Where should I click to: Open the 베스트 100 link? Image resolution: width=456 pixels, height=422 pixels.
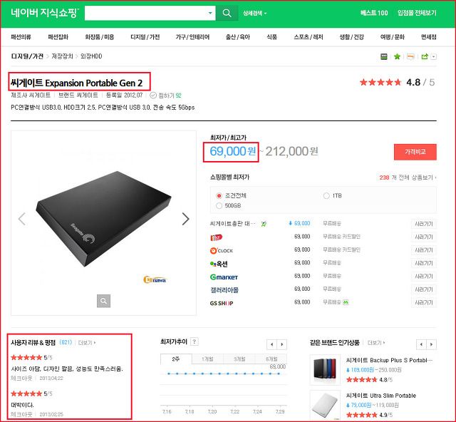[374, 13]
